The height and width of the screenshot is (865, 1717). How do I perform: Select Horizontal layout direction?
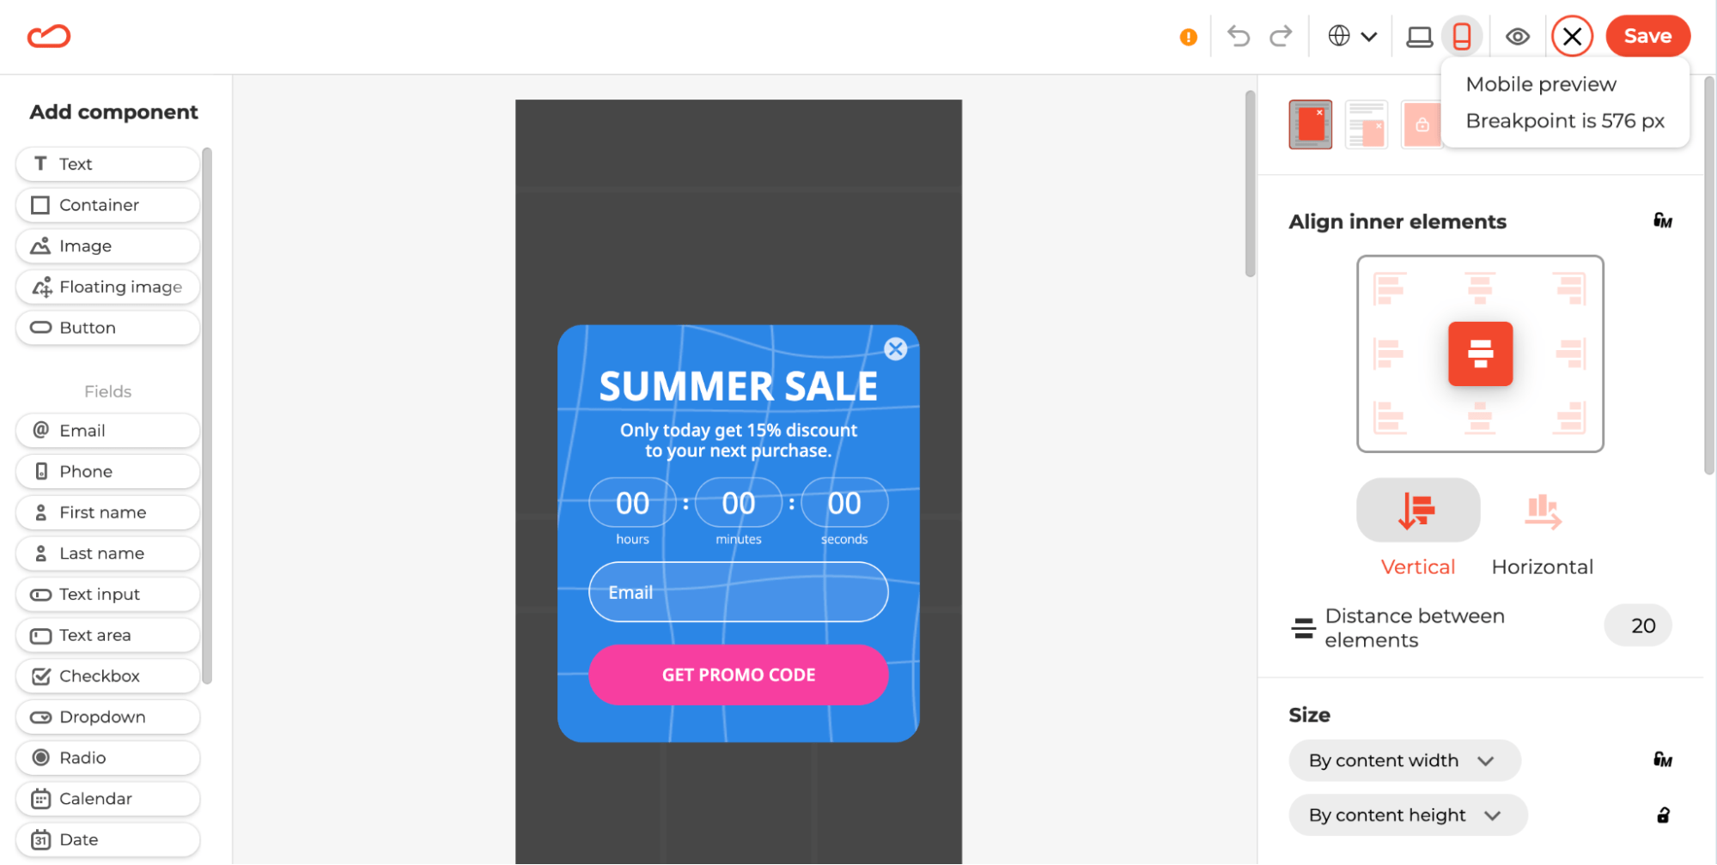1543,528
